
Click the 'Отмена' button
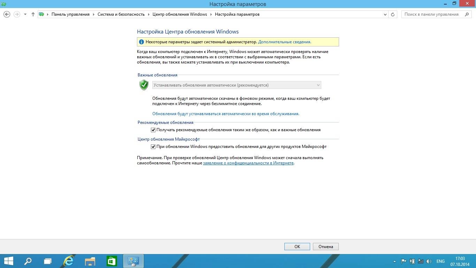pos(326,246)
